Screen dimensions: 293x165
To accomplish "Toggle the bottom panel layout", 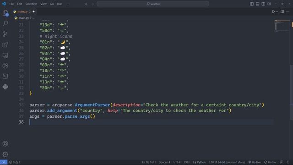I will click(x=257, y=4).
